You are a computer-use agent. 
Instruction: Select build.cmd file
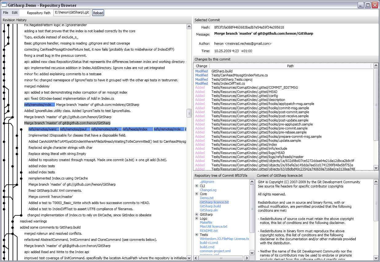pyautogui.click(x=207, y=247)
